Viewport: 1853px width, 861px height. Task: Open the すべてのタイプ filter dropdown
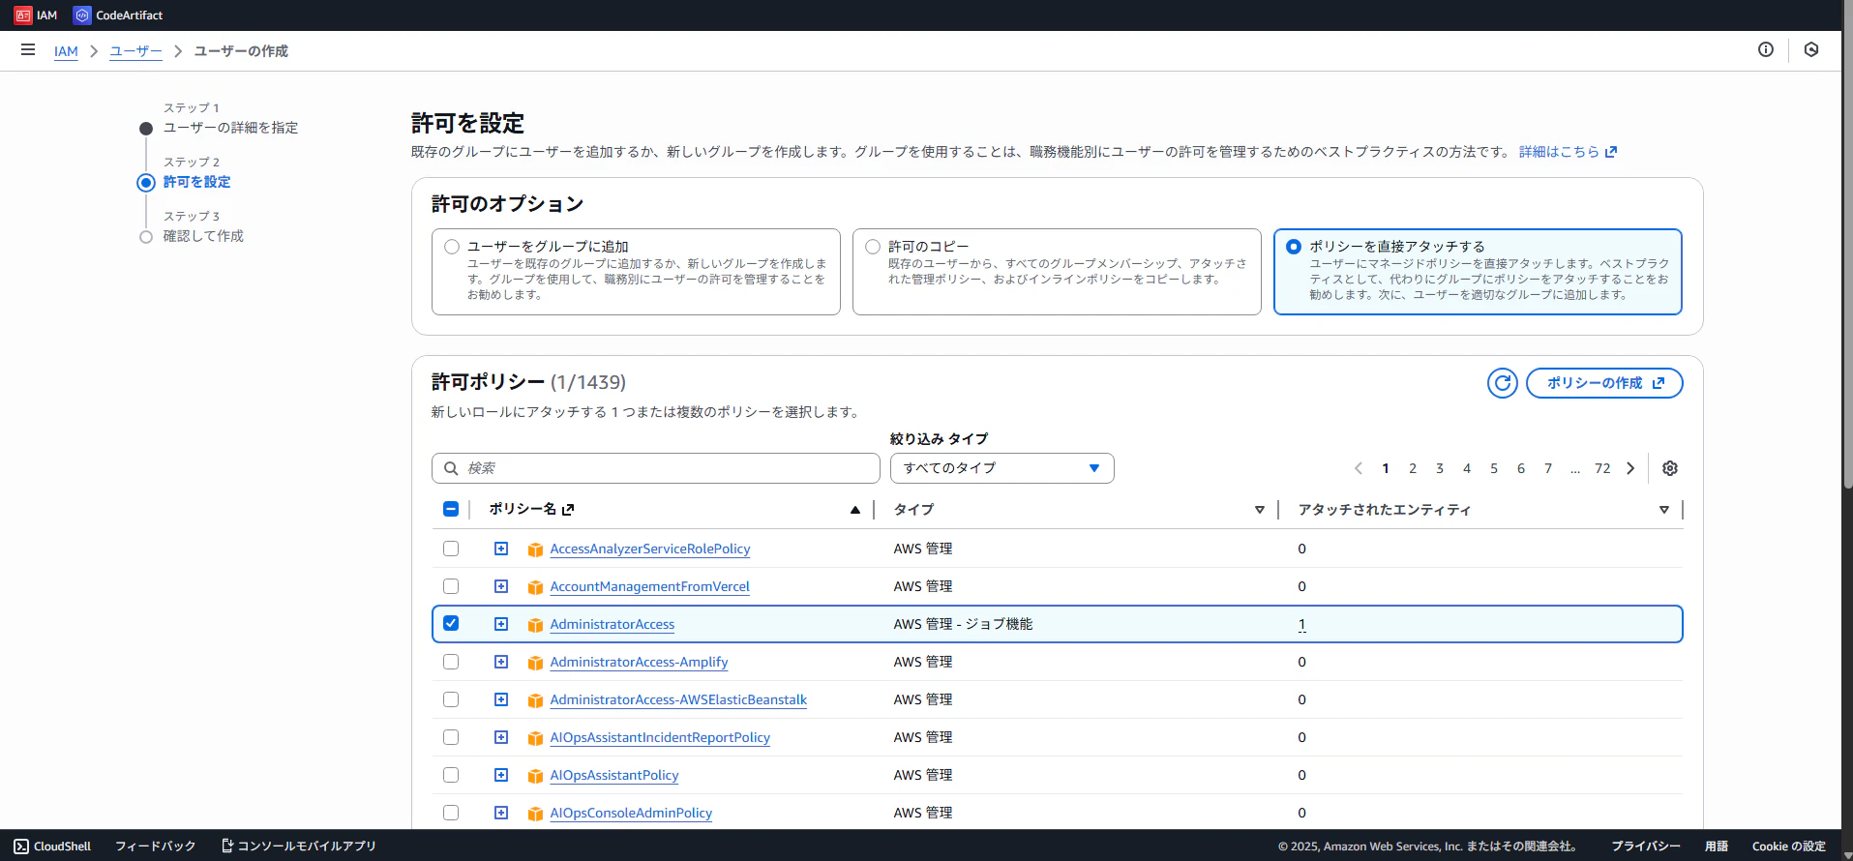(x=1001, y=468)
